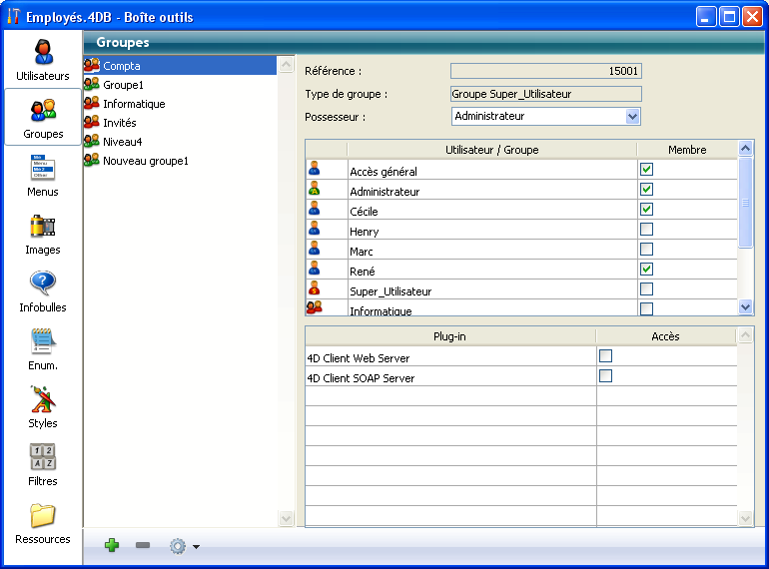769x569 pixels.
Task: Click the minus delete group button
Action: (x=143, y=546)
